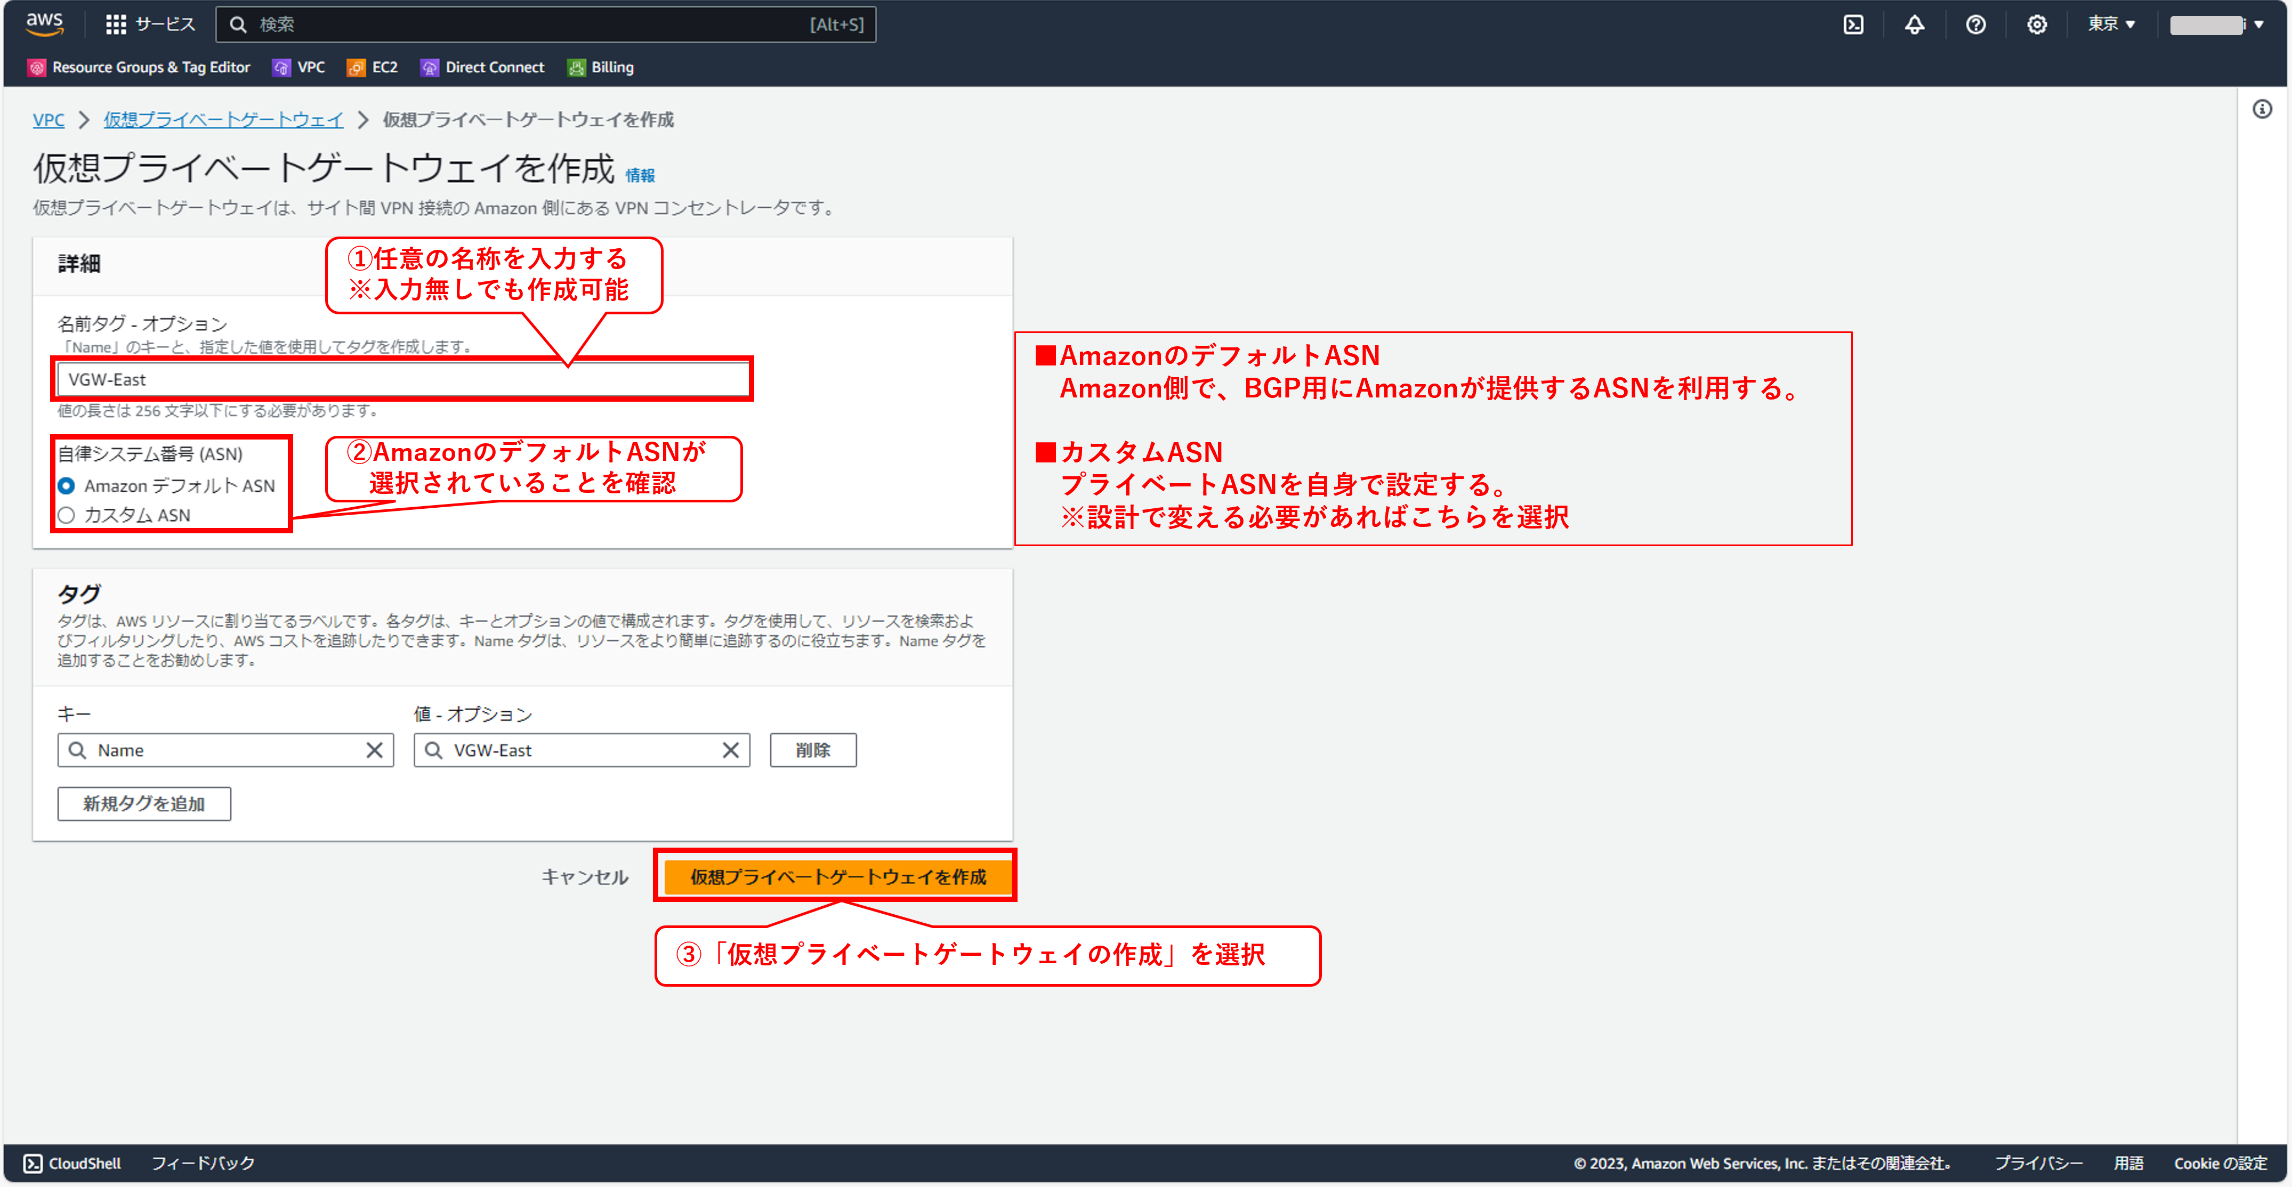Expand the account menu dropdown
The width and height of the screenshot is (2292, 1187).
point(2215,24)
